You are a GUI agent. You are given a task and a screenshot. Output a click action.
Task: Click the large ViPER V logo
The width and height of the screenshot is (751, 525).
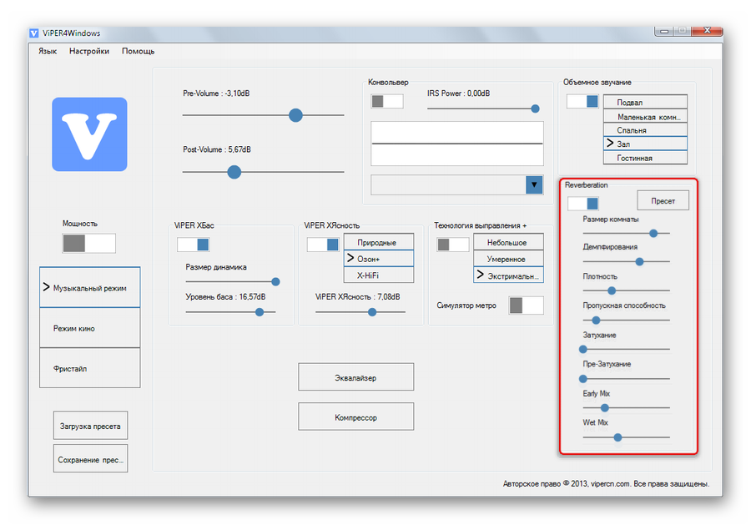[89, 134]
